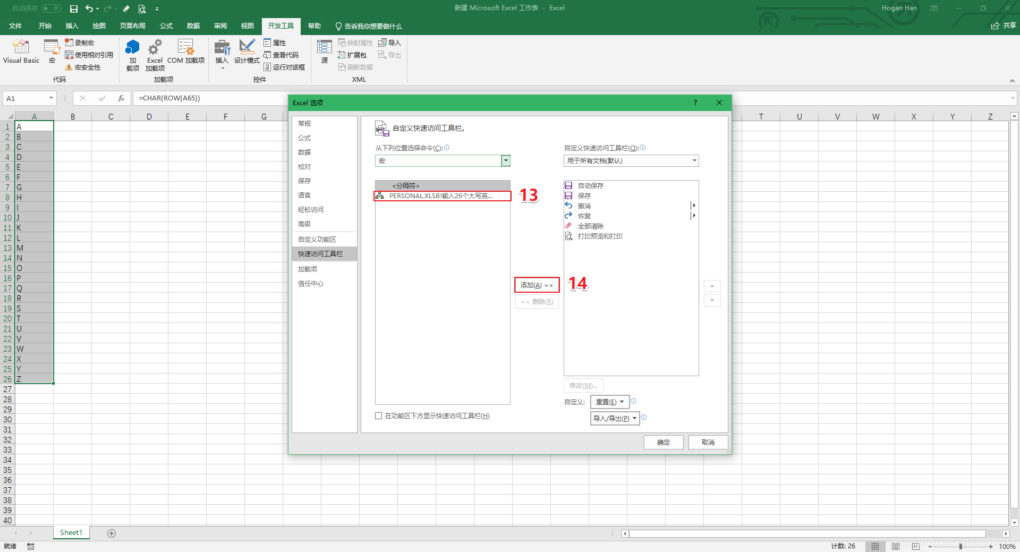Toggle Design Mode (设计模式)

(x=247, y=52)
